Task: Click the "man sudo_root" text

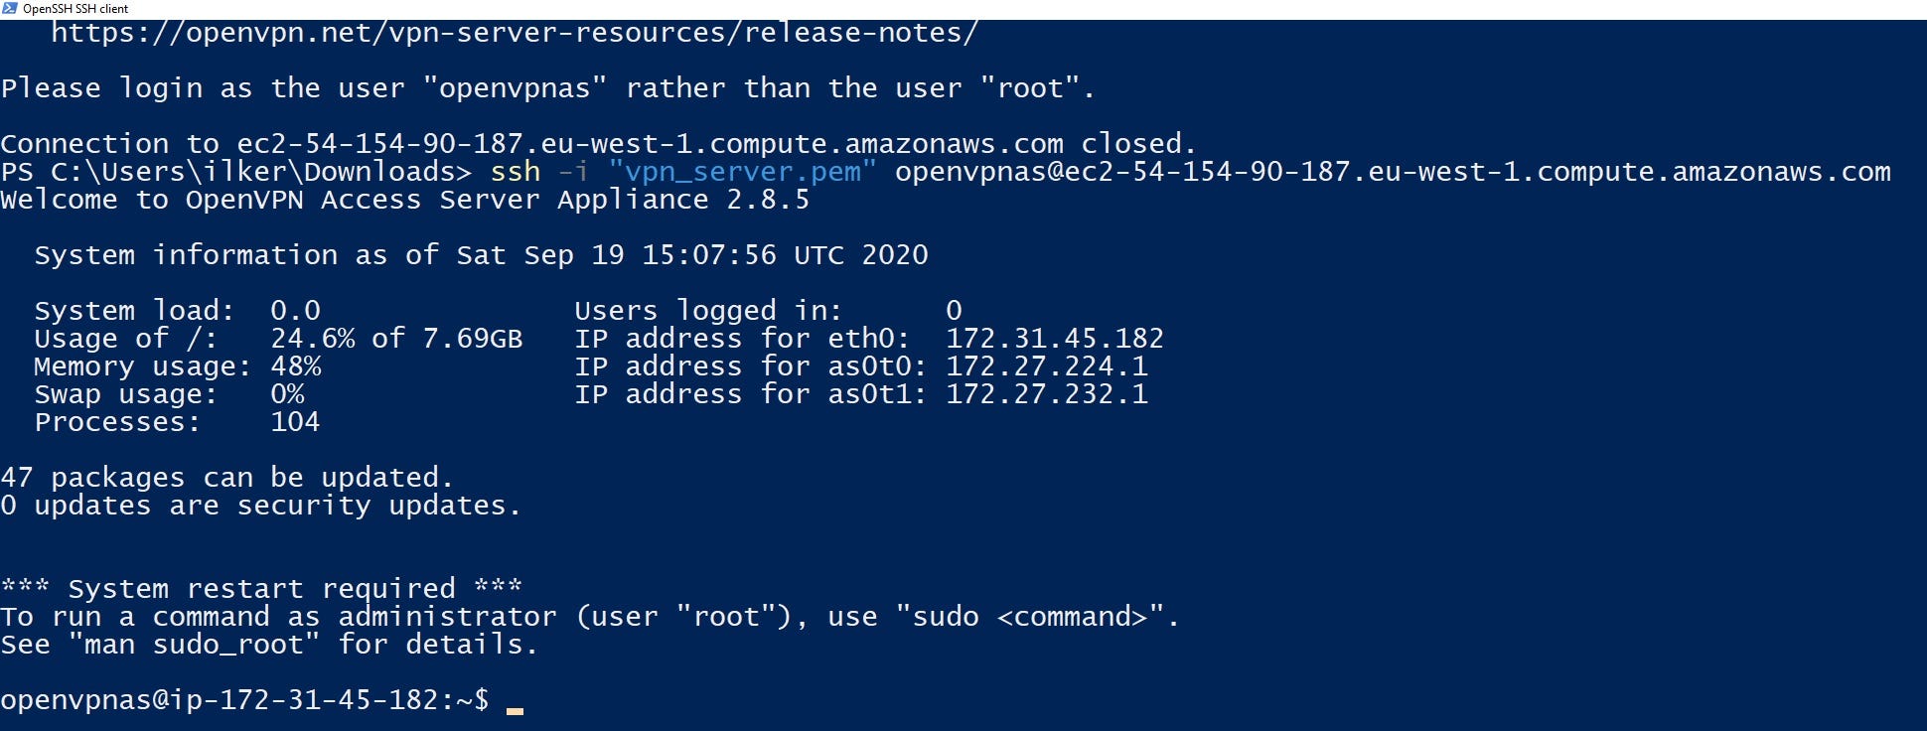Action: pyautogui.click(x=194, y=645)
